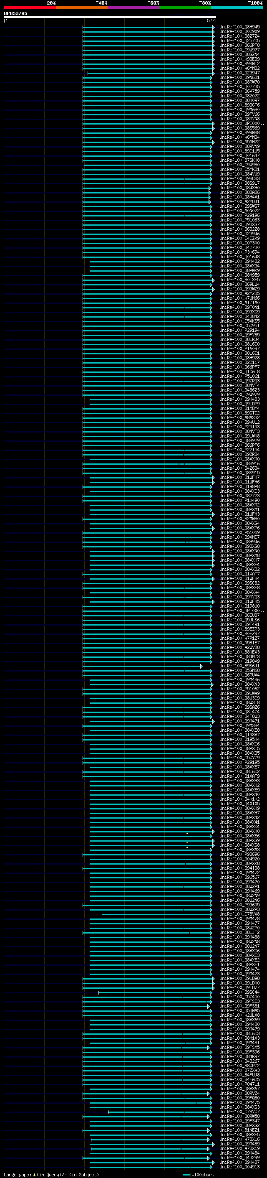Click the UniRef100_Q02909 hit label
The height and width of the screenshot is (1178, 267).
click(x=239, y=32)
